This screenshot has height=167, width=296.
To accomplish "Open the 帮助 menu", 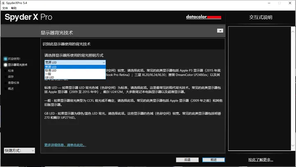I will (x=14, y=8).
